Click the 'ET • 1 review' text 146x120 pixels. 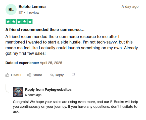click(x=29, y=12)
